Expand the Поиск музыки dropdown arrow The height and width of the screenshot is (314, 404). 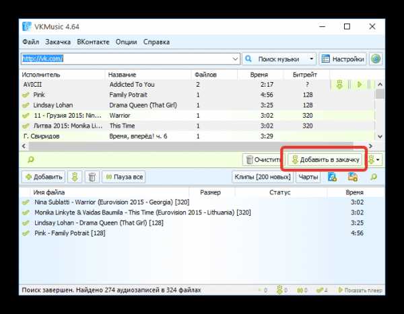[312, 59]
